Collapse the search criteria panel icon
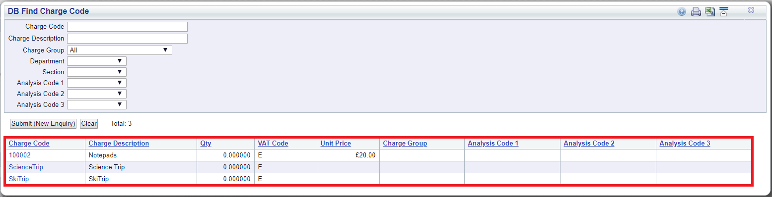The image size is (772, 197). click(723, 11)
